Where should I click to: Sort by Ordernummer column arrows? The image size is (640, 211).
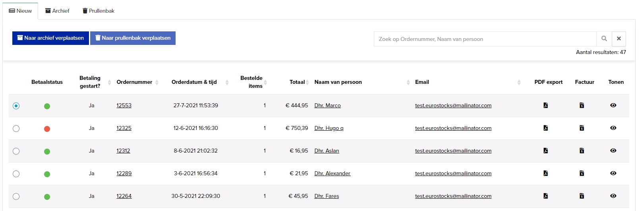(x=157, y=82)
